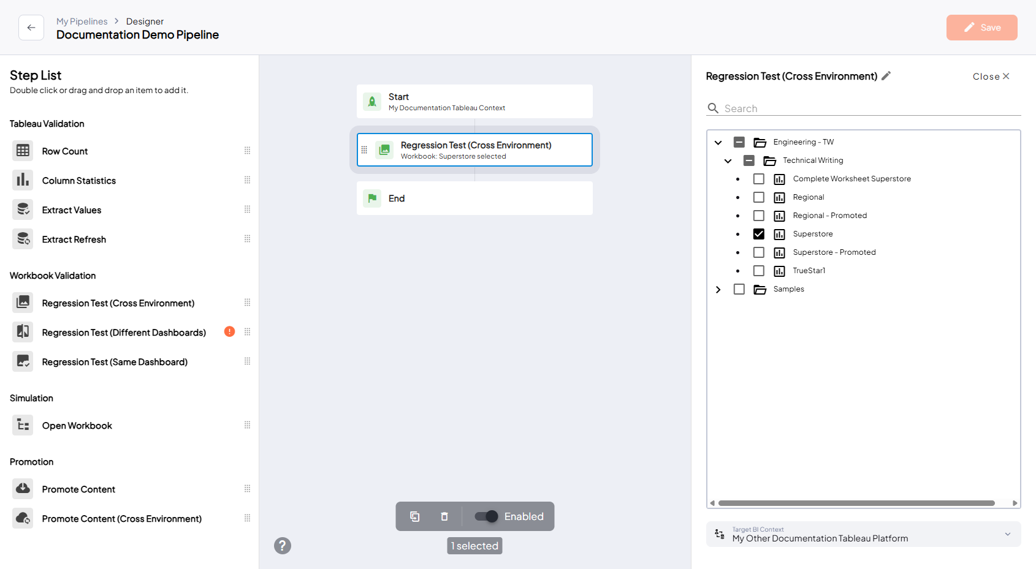1036x569 pixels.
Task: Click the Regression Test pipeline step card
Action: [x=474, y=149]
